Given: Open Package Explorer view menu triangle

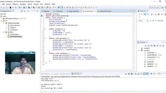Looking at the screenshot, I should (x=32, y=11).
